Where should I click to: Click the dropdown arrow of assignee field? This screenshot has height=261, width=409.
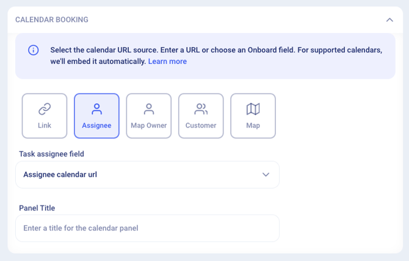266,174
